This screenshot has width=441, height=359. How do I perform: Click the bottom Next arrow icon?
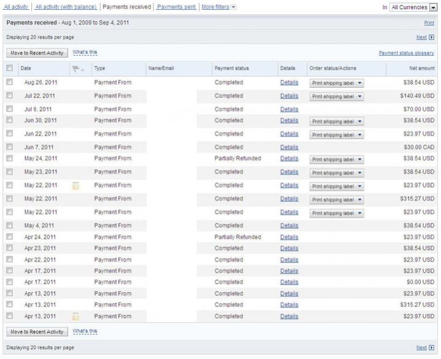(x=431, y=348)
